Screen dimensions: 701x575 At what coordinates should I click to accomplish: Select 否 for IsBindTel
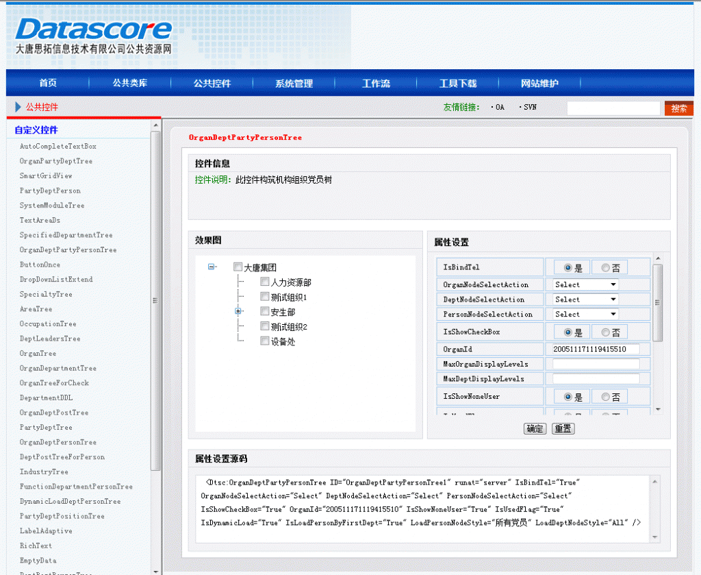[x=605, y=268]
